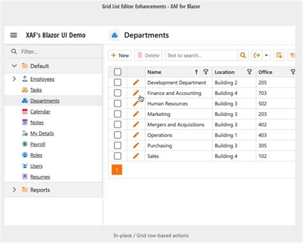Expand the Employees tree node
303x243 pixels.
click(14, 79)
